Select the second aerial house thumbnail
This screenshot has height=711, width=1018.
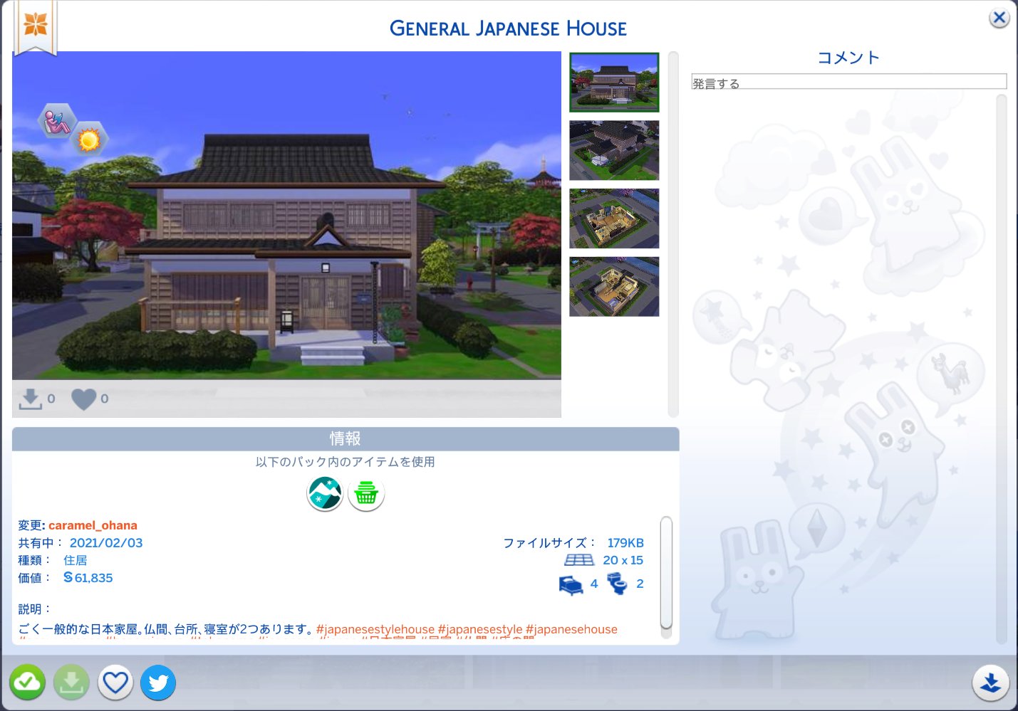(614, 150)
